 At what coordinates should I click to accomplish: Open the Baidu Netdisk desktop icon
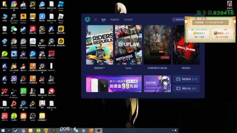click(x=33, y=42)
